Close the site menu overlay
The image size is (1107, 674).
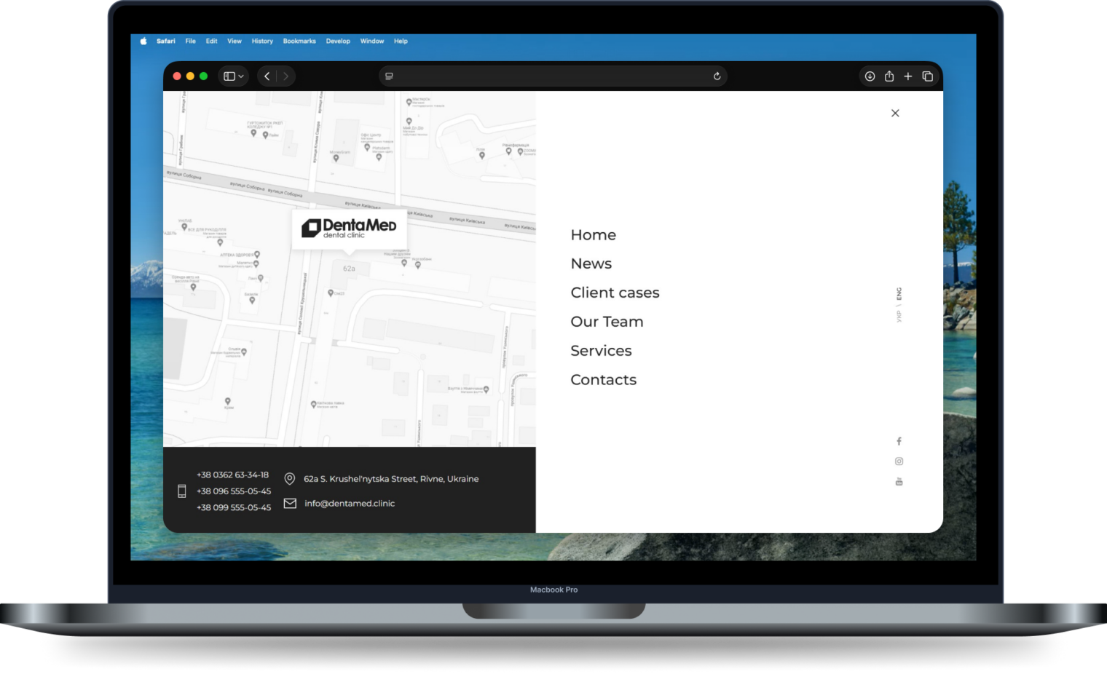tap(895, 113)
